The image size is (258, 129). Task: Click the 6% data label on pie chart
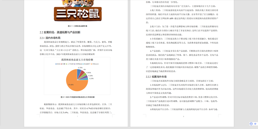[x=85, y=70]
